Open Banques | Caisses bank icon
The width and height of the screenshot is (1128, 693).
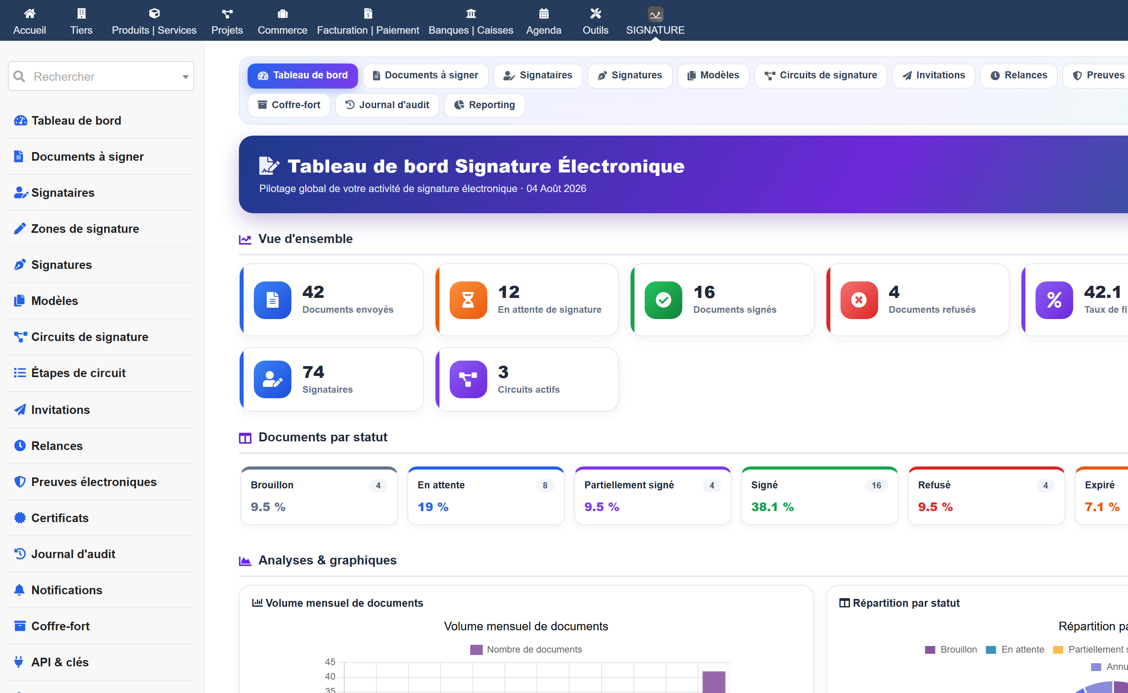471,14
